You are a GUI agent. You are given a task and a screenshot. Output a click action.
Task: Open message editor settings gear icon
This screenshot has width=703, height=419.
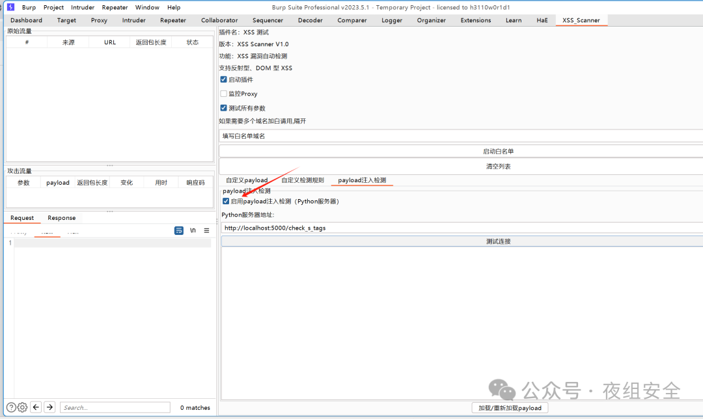[x=21, y=407]
